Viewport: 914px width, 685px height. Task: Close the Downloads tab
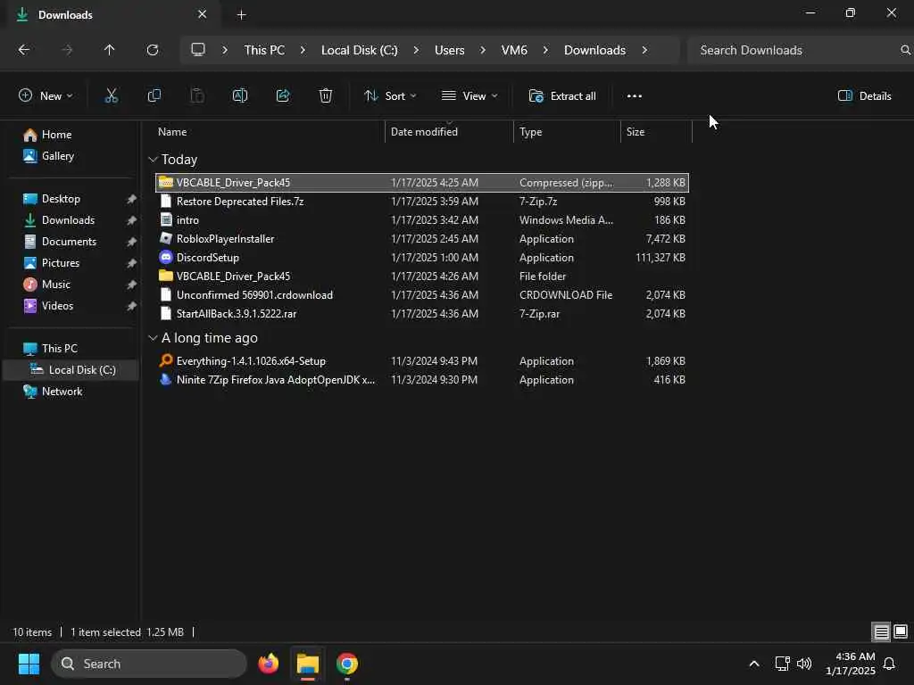click(x=203, y=14)
